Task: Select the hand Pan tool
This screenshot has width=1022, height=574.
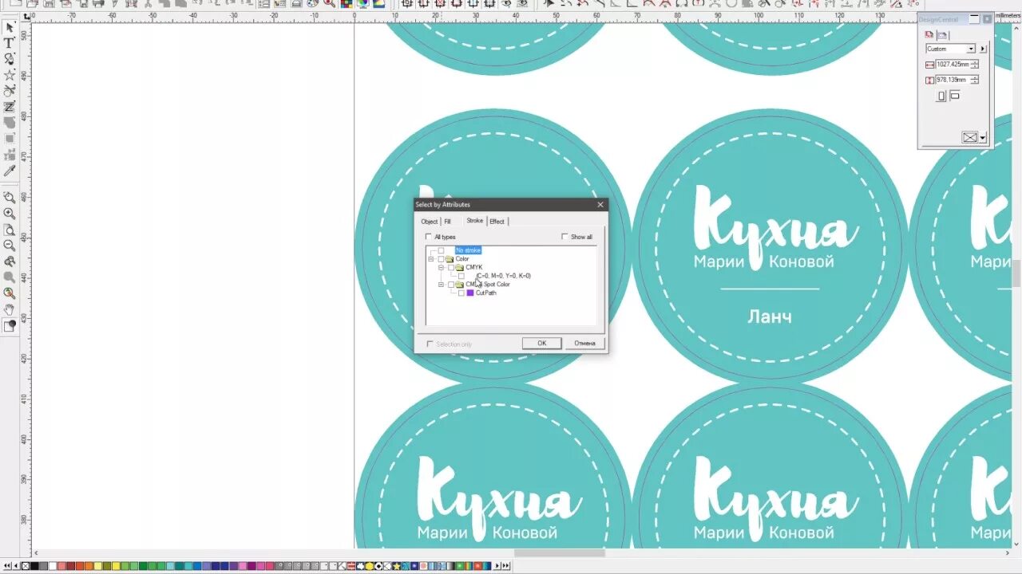Action: click(x=10, y=309)
